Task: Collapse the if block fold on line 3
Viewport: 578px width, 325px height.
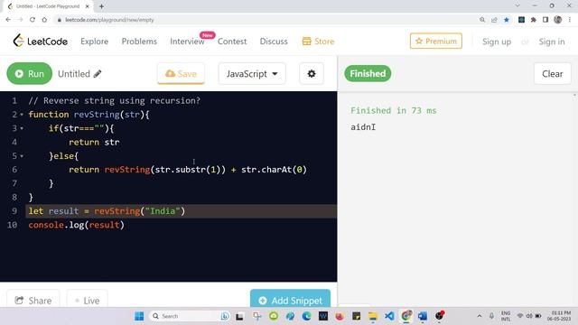Action: 22,128
